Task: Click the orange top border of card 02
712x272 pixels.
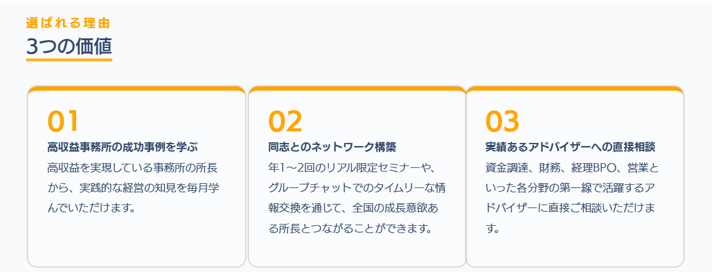Action: click(357, 89)
